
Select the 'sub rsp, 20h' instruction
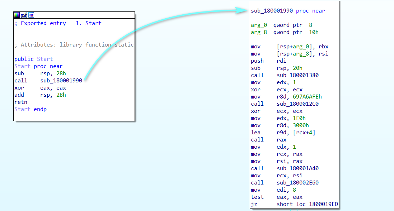pos(277,68)
